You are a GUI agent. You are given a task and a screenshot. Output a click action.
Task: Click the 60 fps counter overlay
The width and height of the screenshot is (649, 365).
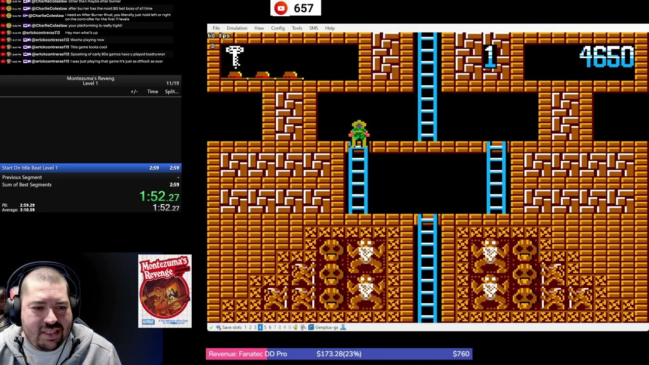point(219,35)
